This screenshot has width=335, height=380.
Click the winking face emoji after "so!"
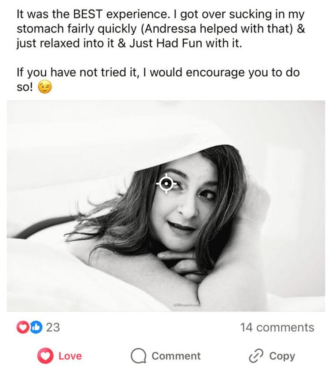(x=45, y=87)
